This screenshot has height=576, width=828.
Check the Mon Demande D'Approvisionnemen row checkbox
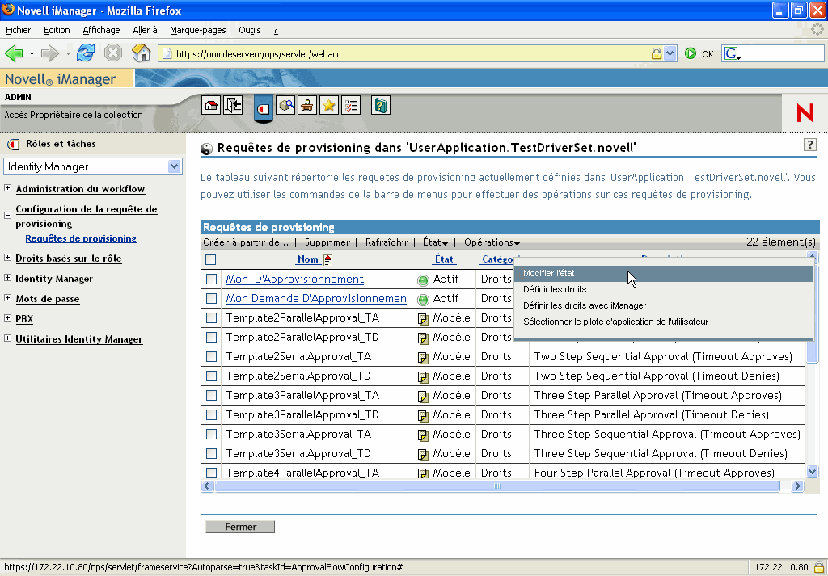211,299
